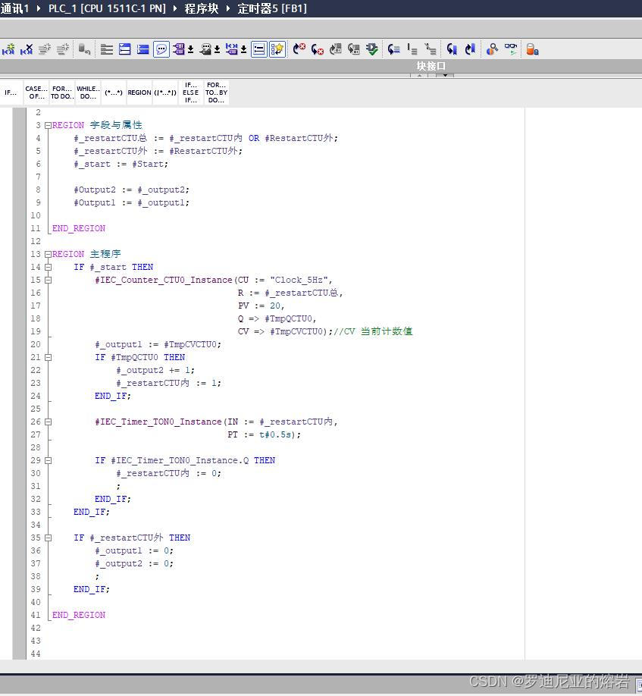
Task: Collapse TON0 timer call on line 26
Action: point(48,422)
